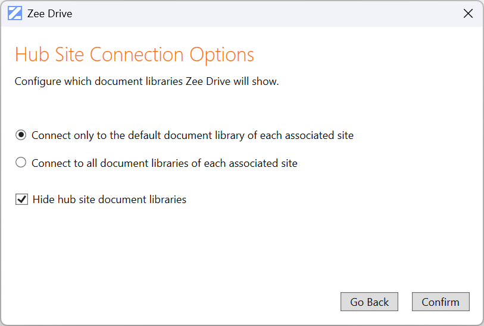Click the "Hide hub site document libraries" label text
Screen dimensions: 484x326
click(x=110, y=200)
